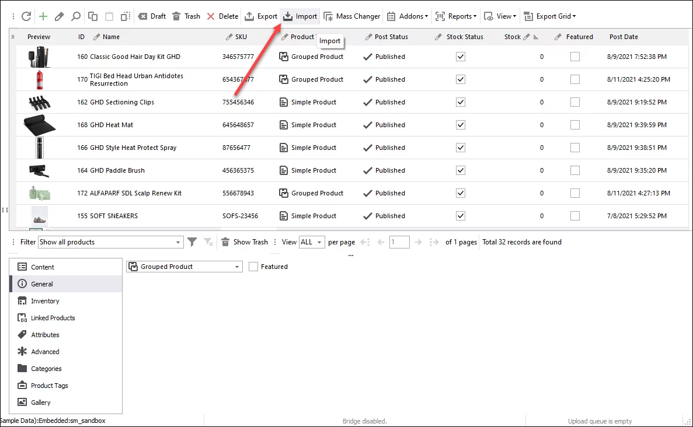Screen dimensions: 693x427
Task: Toggle the Featured checkbox for Grouped Product
Action: pyautogui.click(x=253, y=267)
